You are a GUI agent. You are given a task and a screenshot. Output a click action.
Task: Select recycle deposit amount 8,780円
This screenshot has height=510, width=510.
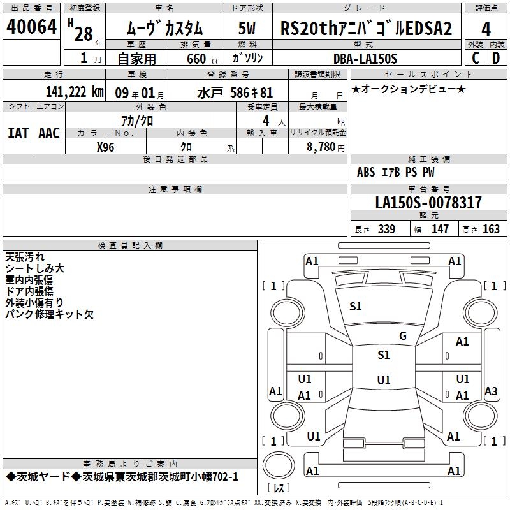[325, 147]
